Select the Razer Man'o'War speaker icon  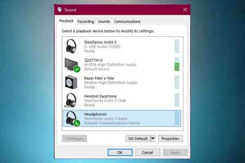[x=71, y=82]
